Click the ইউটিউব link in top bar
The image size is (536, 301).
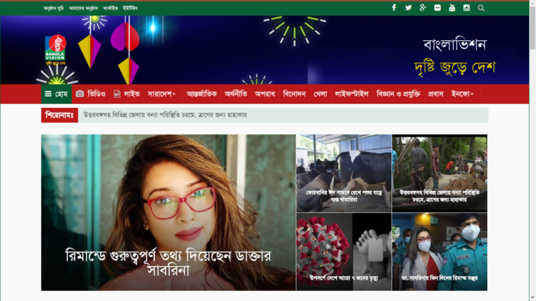pos(131,8)
